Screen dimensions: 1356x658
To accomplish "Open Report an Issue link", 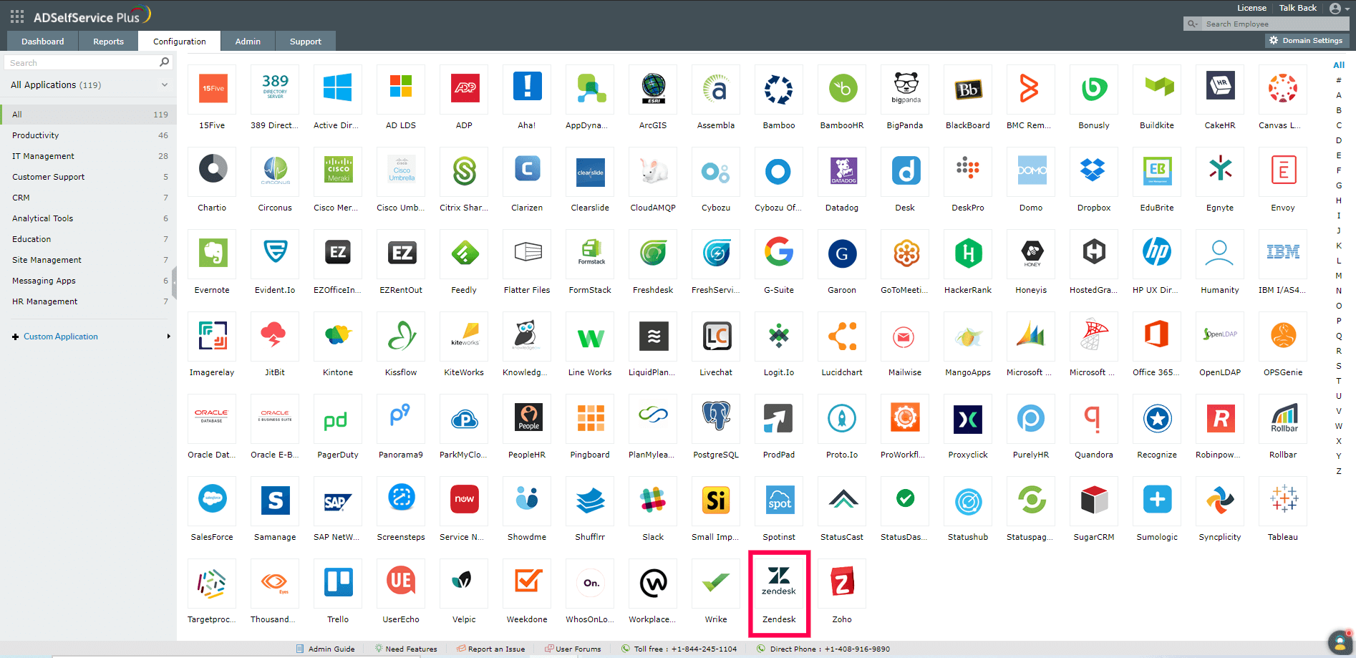I will coord(491,649).
